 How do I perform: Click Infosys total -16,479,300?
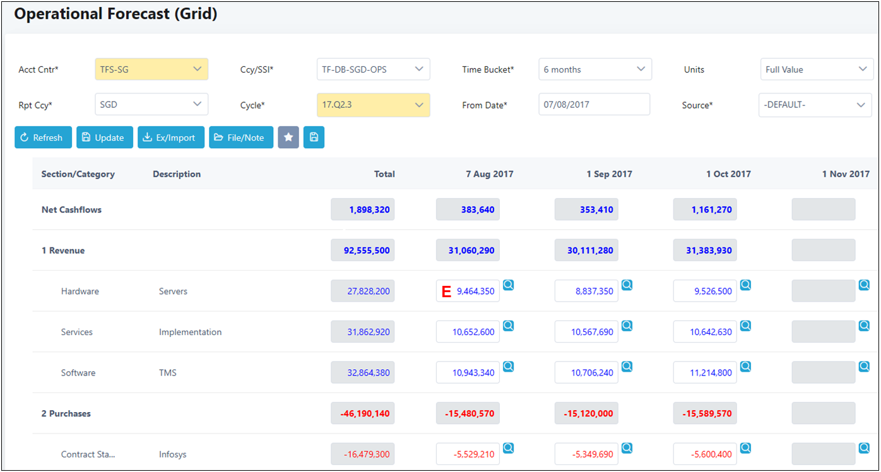363,454
